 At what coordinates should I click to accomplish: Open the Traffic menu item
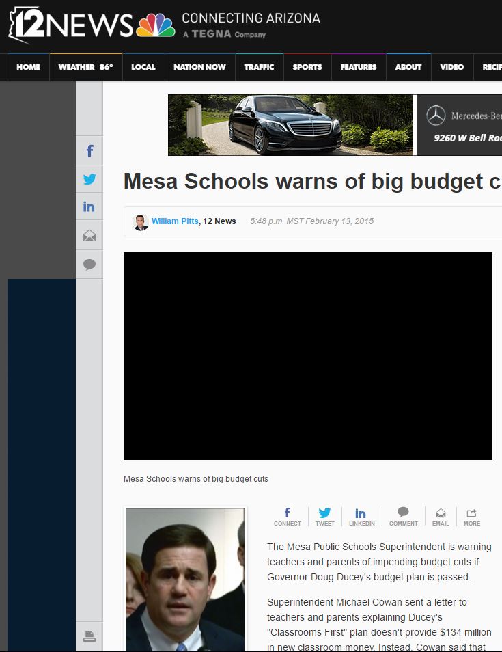coord(259,67)
